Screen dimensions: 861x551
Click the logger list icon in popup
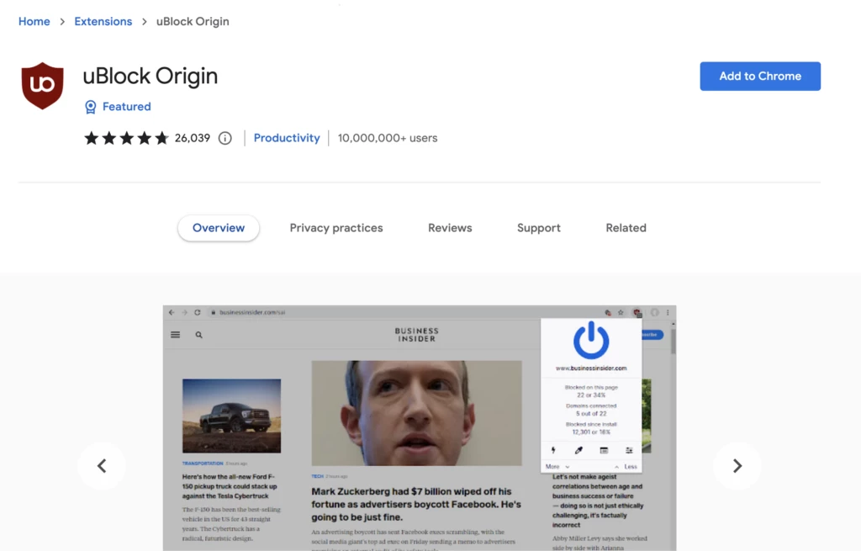tap(604, 450)
